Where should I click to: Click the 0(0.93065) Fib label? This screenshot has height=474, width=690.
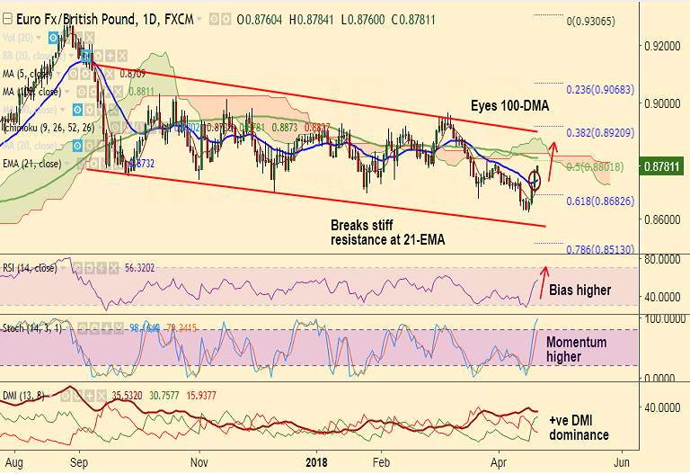tap(590, 22)
